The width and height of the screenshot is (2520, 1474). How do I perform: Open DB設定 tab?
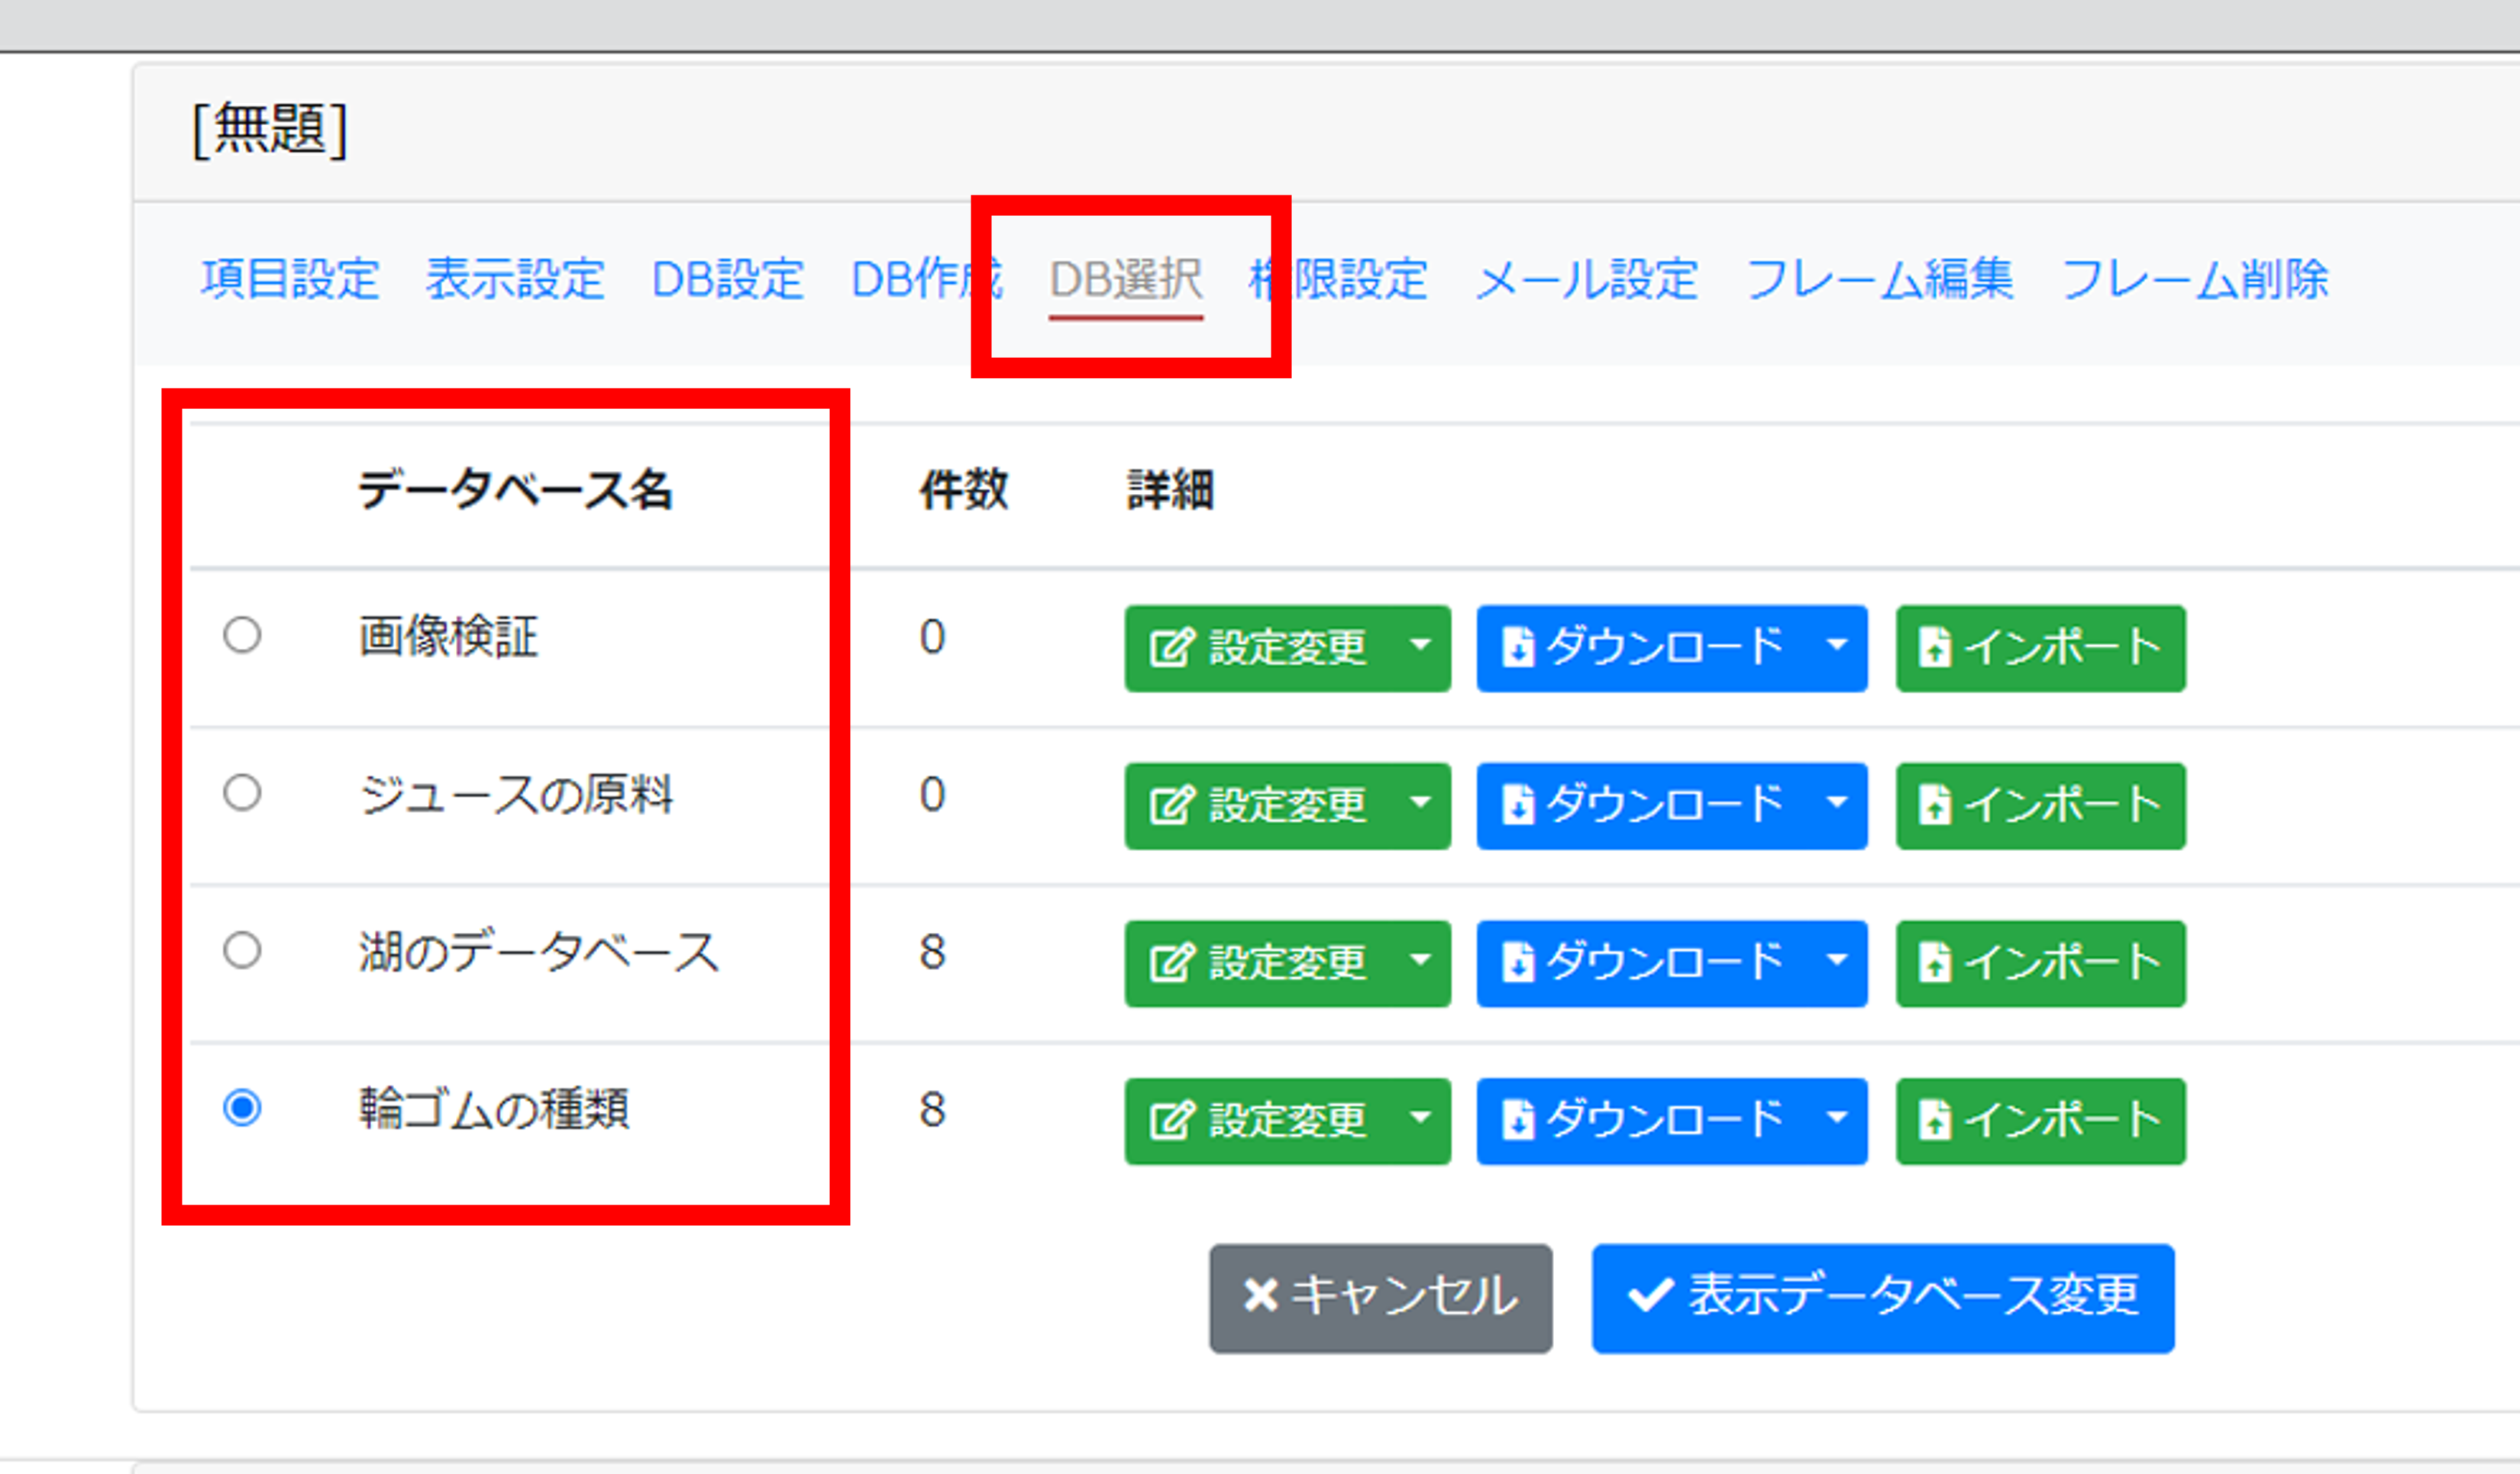[727, 279]
